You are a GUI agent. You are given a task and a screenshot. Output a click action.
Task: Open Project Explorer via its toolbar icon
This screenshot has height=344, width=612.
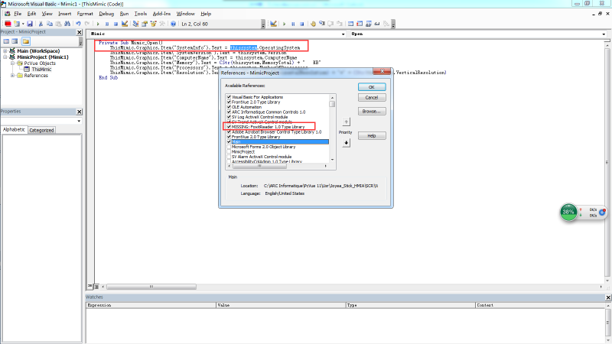pos(135,24)
